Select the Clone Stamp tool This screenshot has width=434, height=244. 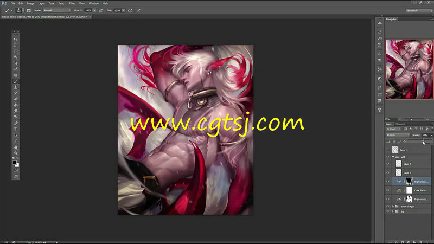click(16, 87)
